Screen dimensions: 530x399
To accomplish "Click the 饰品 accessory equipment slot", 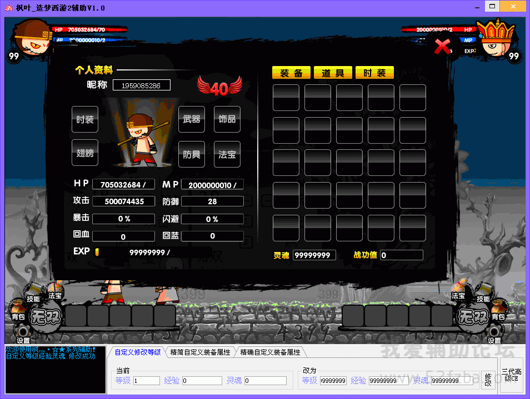I will (227, 119).
